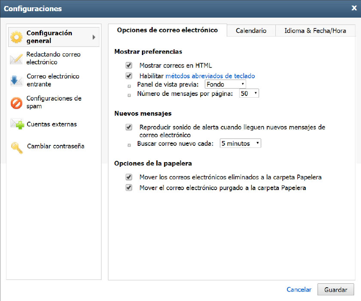Screen dimensions: 361x301
Task: Click the blue-arrow Correo electrónico entrante icon
Action: 16,80
